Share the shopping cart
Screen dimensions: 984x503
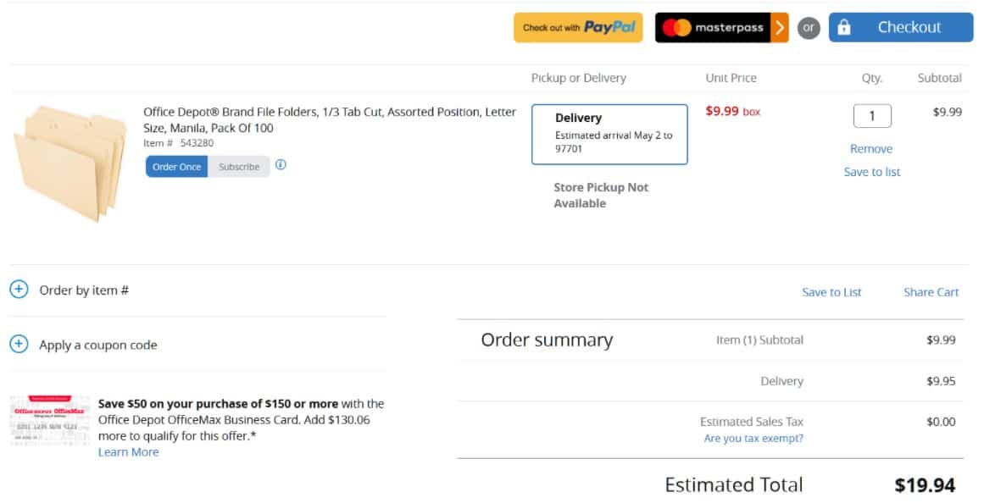coord(931,291)
